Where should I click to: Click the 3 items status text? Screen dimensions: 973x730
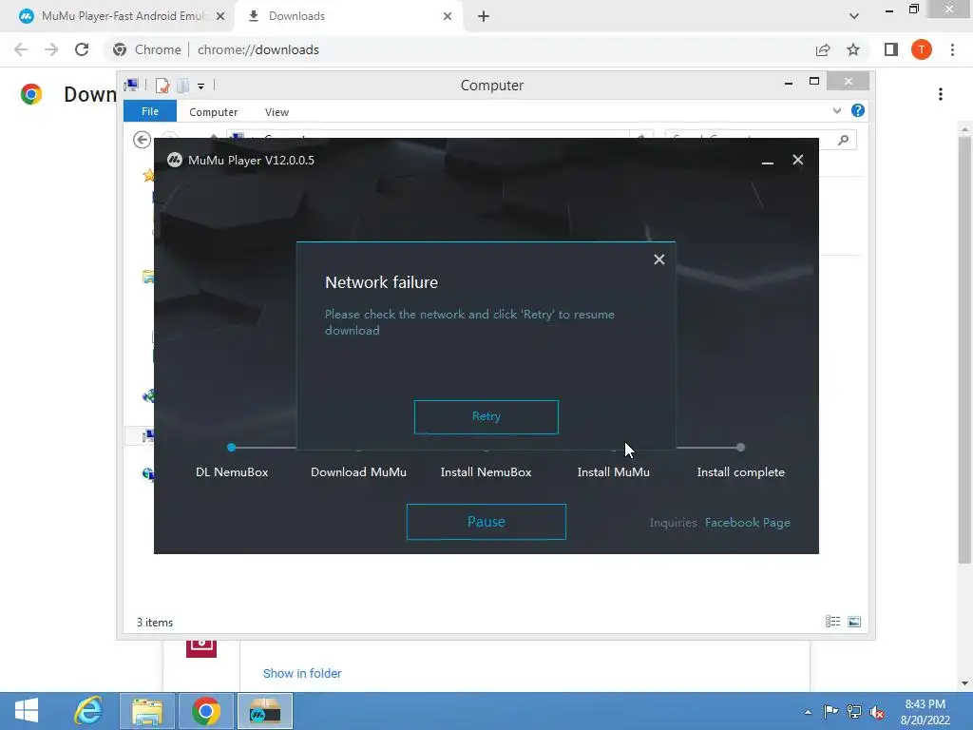point(155,622)
